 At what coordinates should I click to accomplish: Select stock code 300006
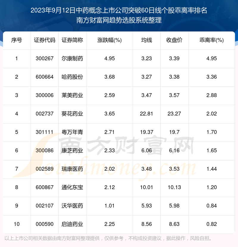(45, 95)
